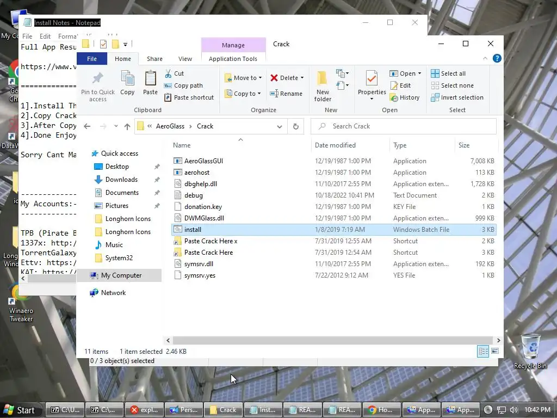Open the File menu in Notepad
Screen dimensions: 557x418
point(27,36)
